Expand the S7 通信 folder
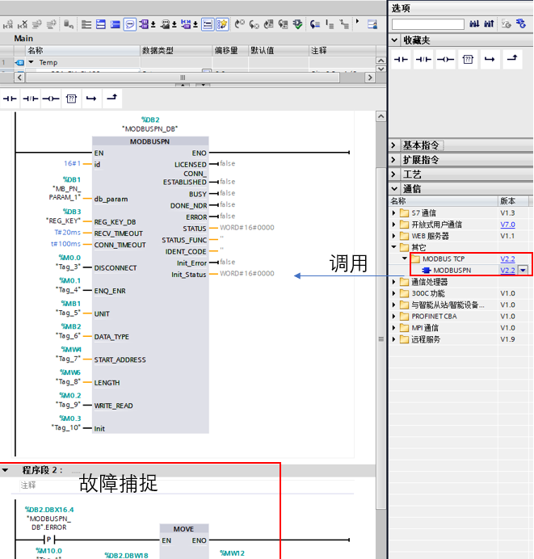This screenshot has width=534, height=559. click(x=394, y=213)
